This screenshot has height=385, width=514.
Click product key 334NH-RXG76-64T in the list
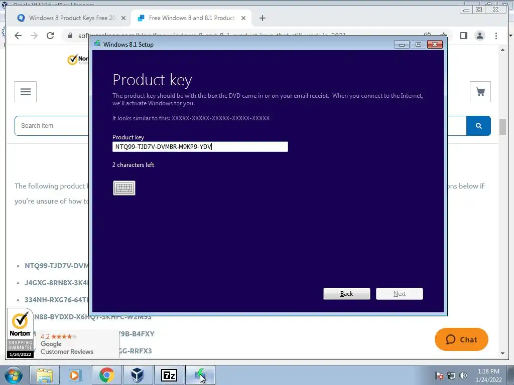coord(57,300)
